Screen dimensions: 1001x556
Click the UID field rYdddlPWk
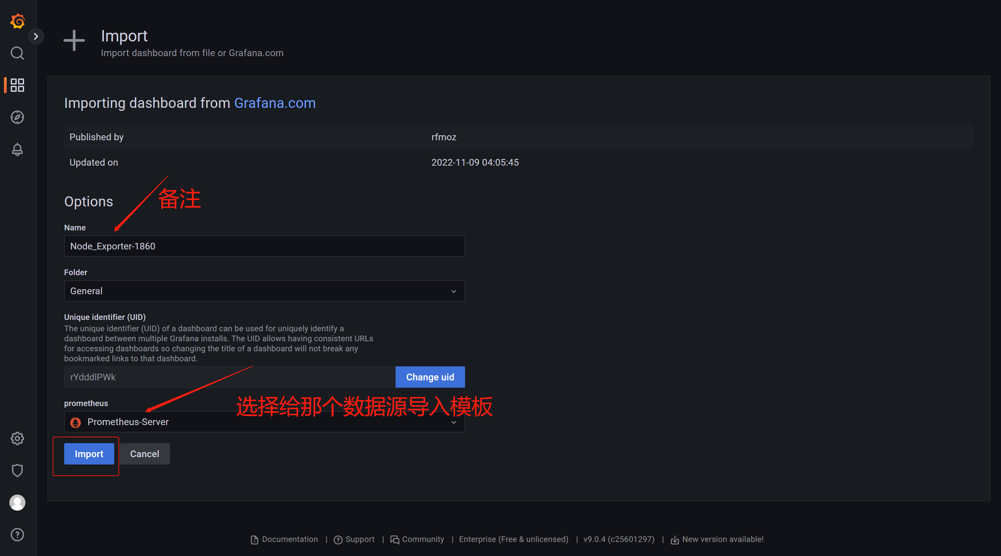pos(230,377)
